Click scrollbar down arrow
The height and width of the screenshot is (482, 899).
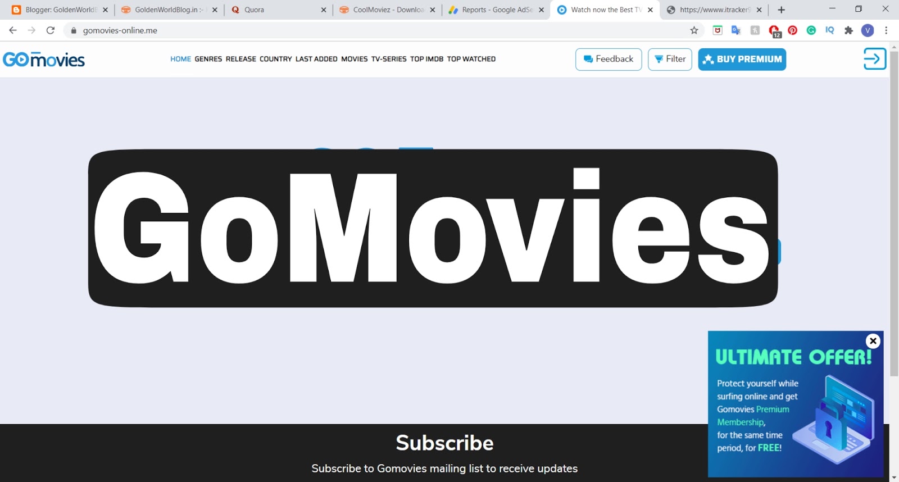(894, 478)
